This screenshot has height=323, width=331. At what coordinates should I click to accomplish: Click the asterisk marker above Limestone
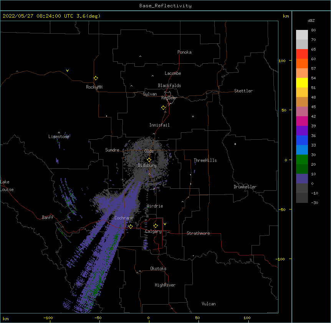coord(59,133)
